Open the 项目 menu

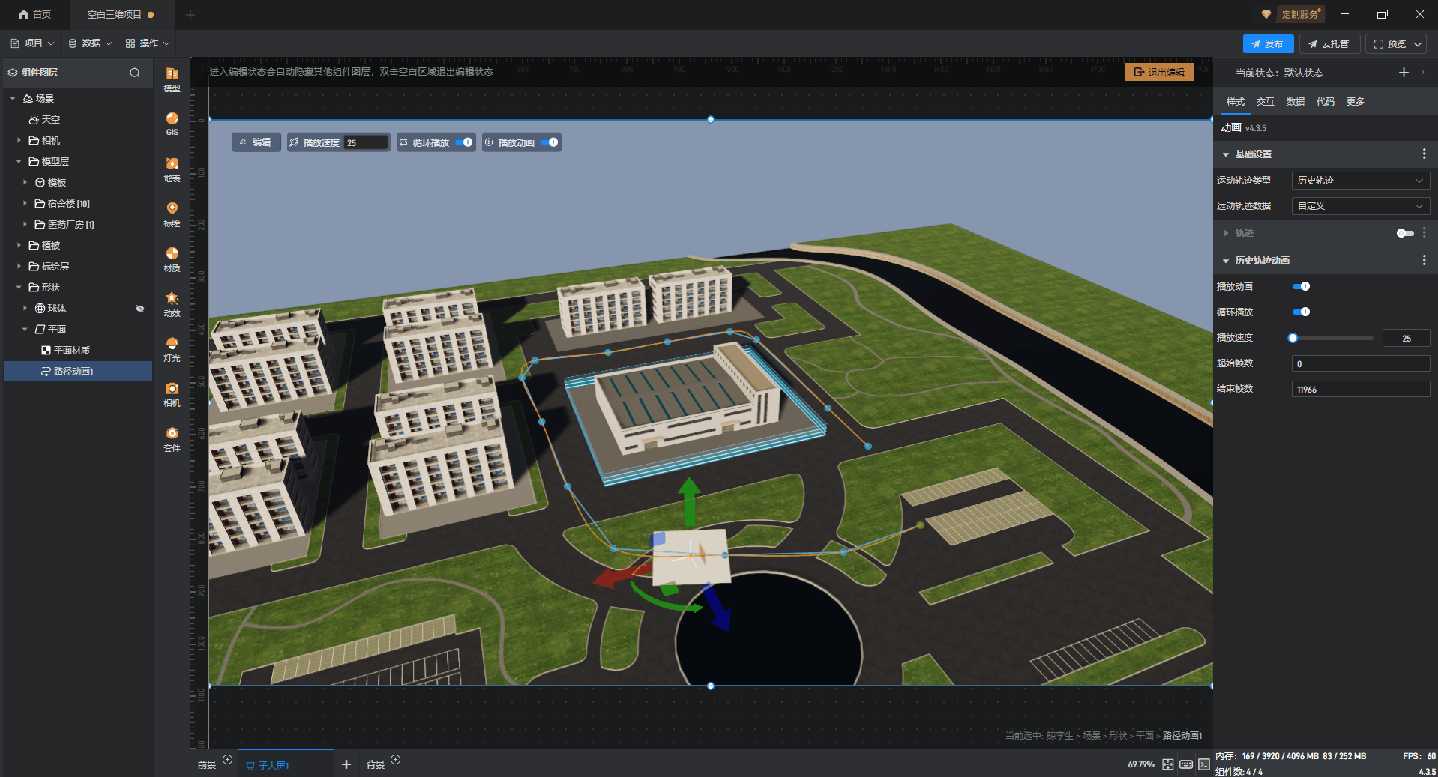[32, 43]
